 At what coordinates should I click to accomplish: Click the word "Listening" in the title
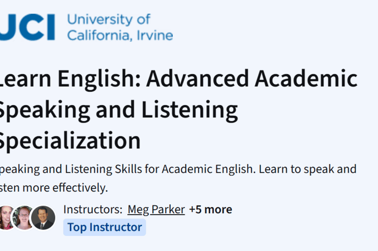[190, 110]
